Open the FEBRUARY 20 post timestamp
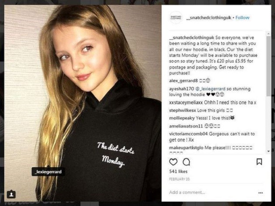This screenshot has height=206, width=275. click(x=179, y=179)
